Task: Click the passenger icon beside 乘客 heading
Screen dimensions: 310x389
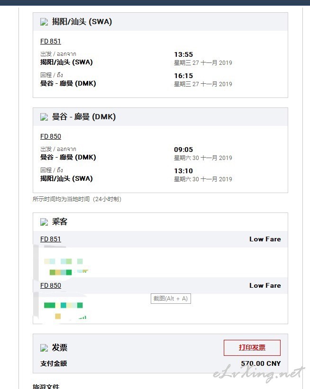Action: pos(44,222)
